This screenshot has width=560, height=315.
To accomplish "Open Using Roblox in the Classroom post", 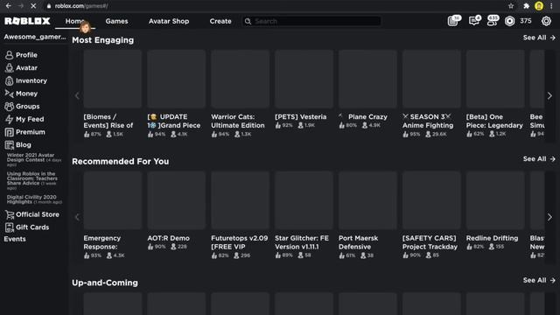I will 32,181.
